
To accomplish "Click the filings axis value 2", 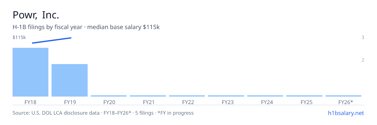I will coord(363,60).
